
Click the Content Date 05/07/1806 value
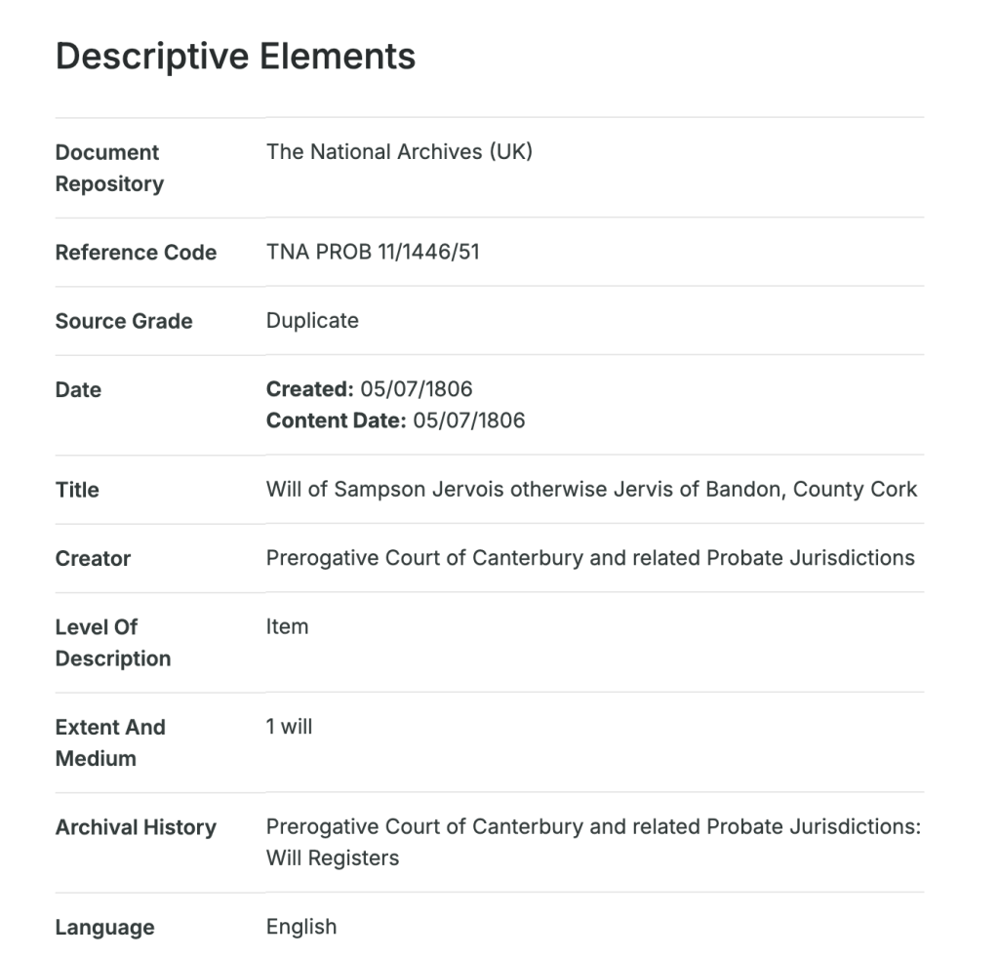coord(468,421)
